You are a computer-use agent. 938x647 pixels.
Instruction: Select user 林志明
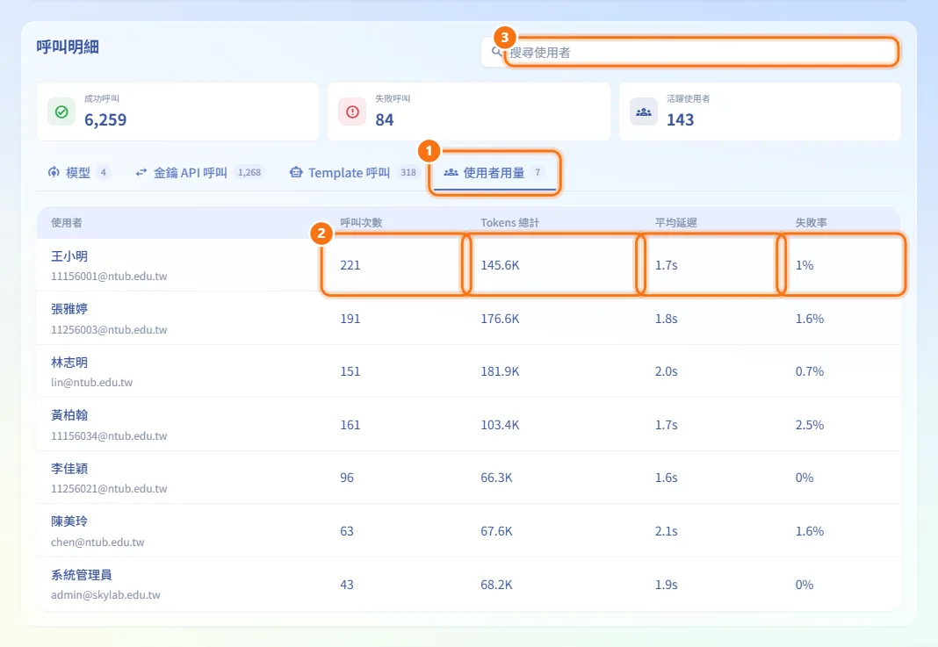tap(69, 363)
